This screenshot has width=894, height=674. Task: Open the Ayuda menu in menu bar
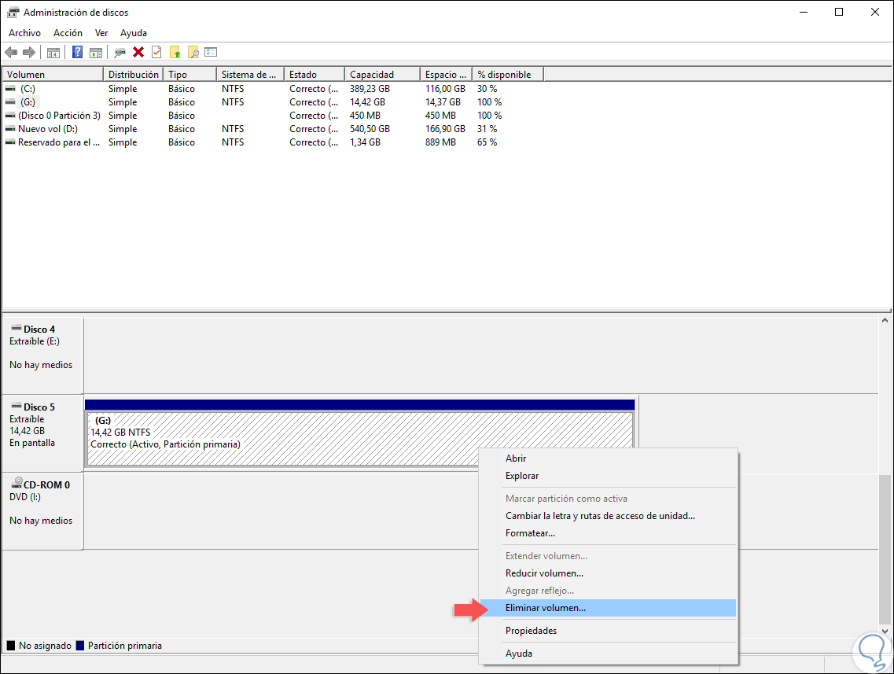(x=134, y=33)
